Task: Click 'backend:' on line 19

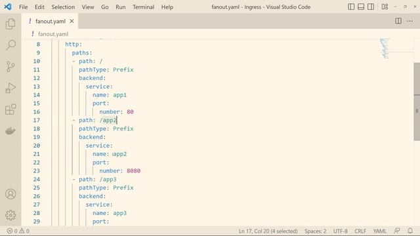Action: 93,137
